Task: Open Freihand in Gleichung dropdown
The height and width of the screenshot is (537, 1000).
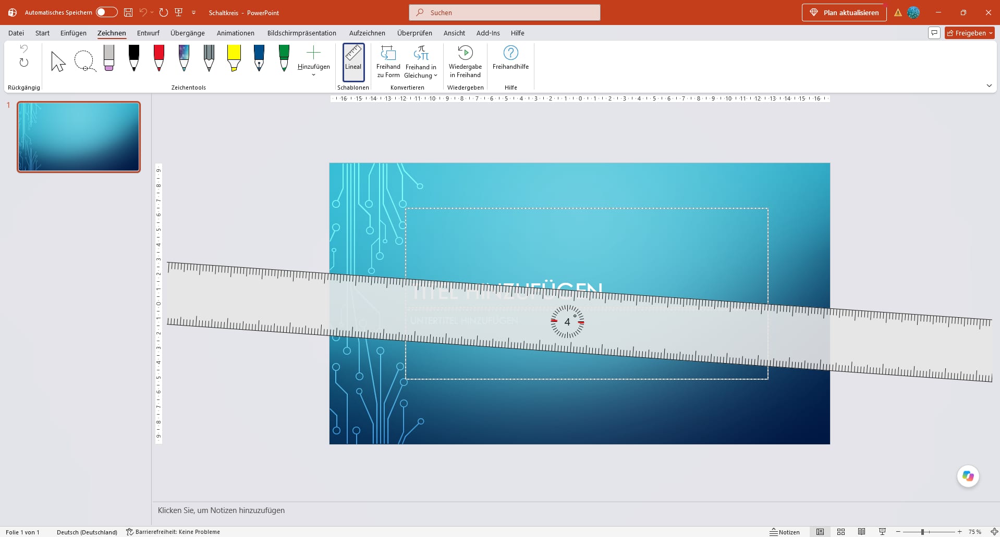Action: (x=421, y=62)
